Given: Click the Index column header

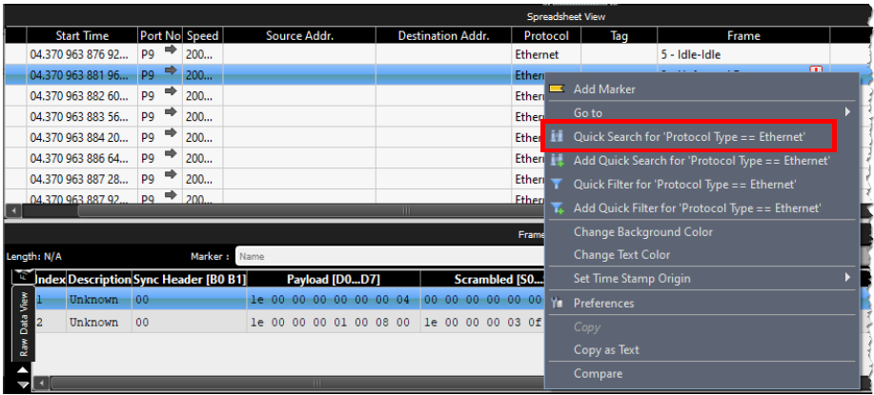Looking at the screenshot, I should point(51,280).
